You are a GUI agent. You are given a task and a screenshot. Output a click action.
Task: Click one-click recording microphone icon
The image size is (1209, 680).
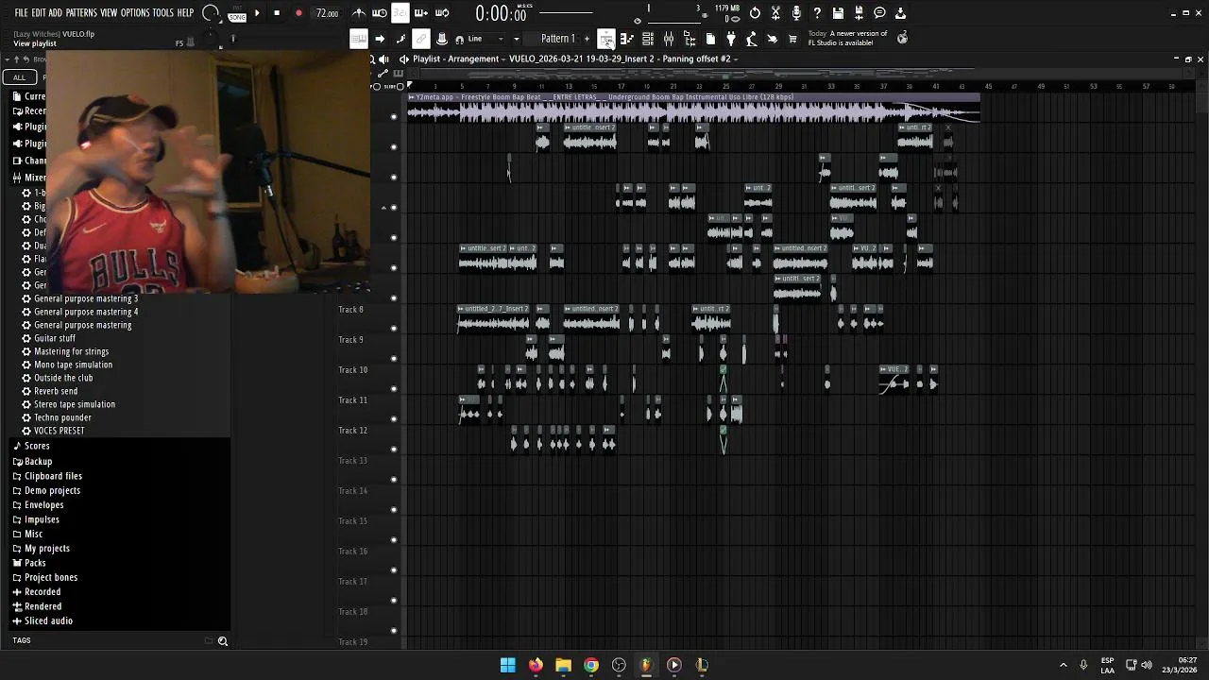[796, 13]
